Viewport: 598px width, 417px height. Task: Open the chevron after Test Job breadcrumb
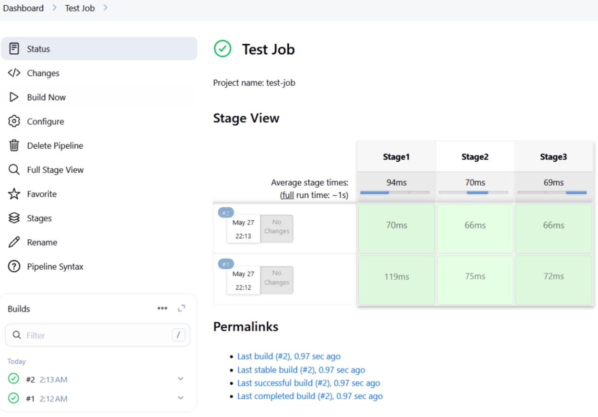point(106,8)
